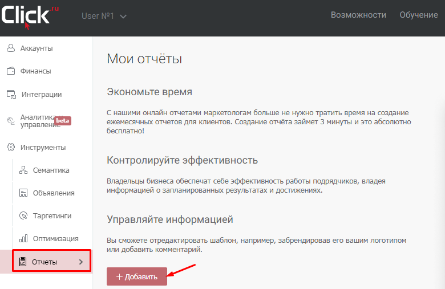Open the Обучение menu item

click(419, 15)
